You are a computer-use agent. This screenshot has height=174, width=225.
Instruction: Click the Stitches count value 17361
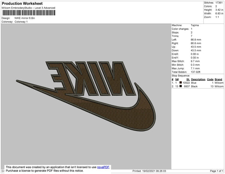218,3
